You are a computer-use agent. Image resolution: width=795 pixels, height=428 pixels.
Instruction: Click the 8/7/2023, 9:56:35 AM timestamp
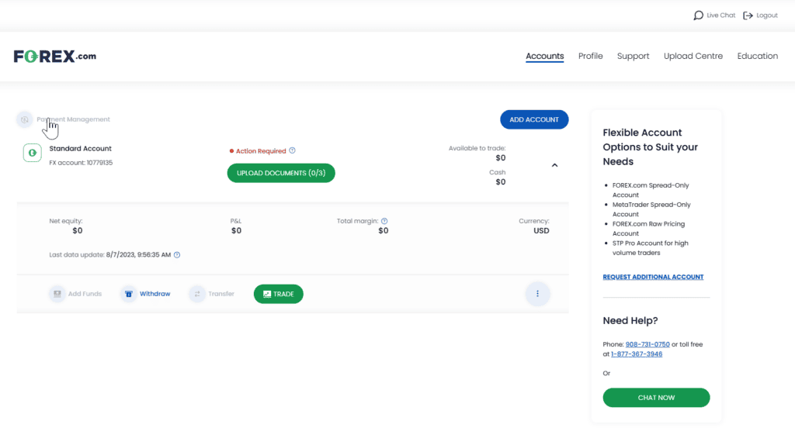[138, 255]
